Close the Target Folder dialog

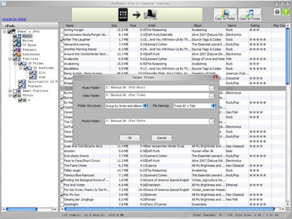[216, 77]
